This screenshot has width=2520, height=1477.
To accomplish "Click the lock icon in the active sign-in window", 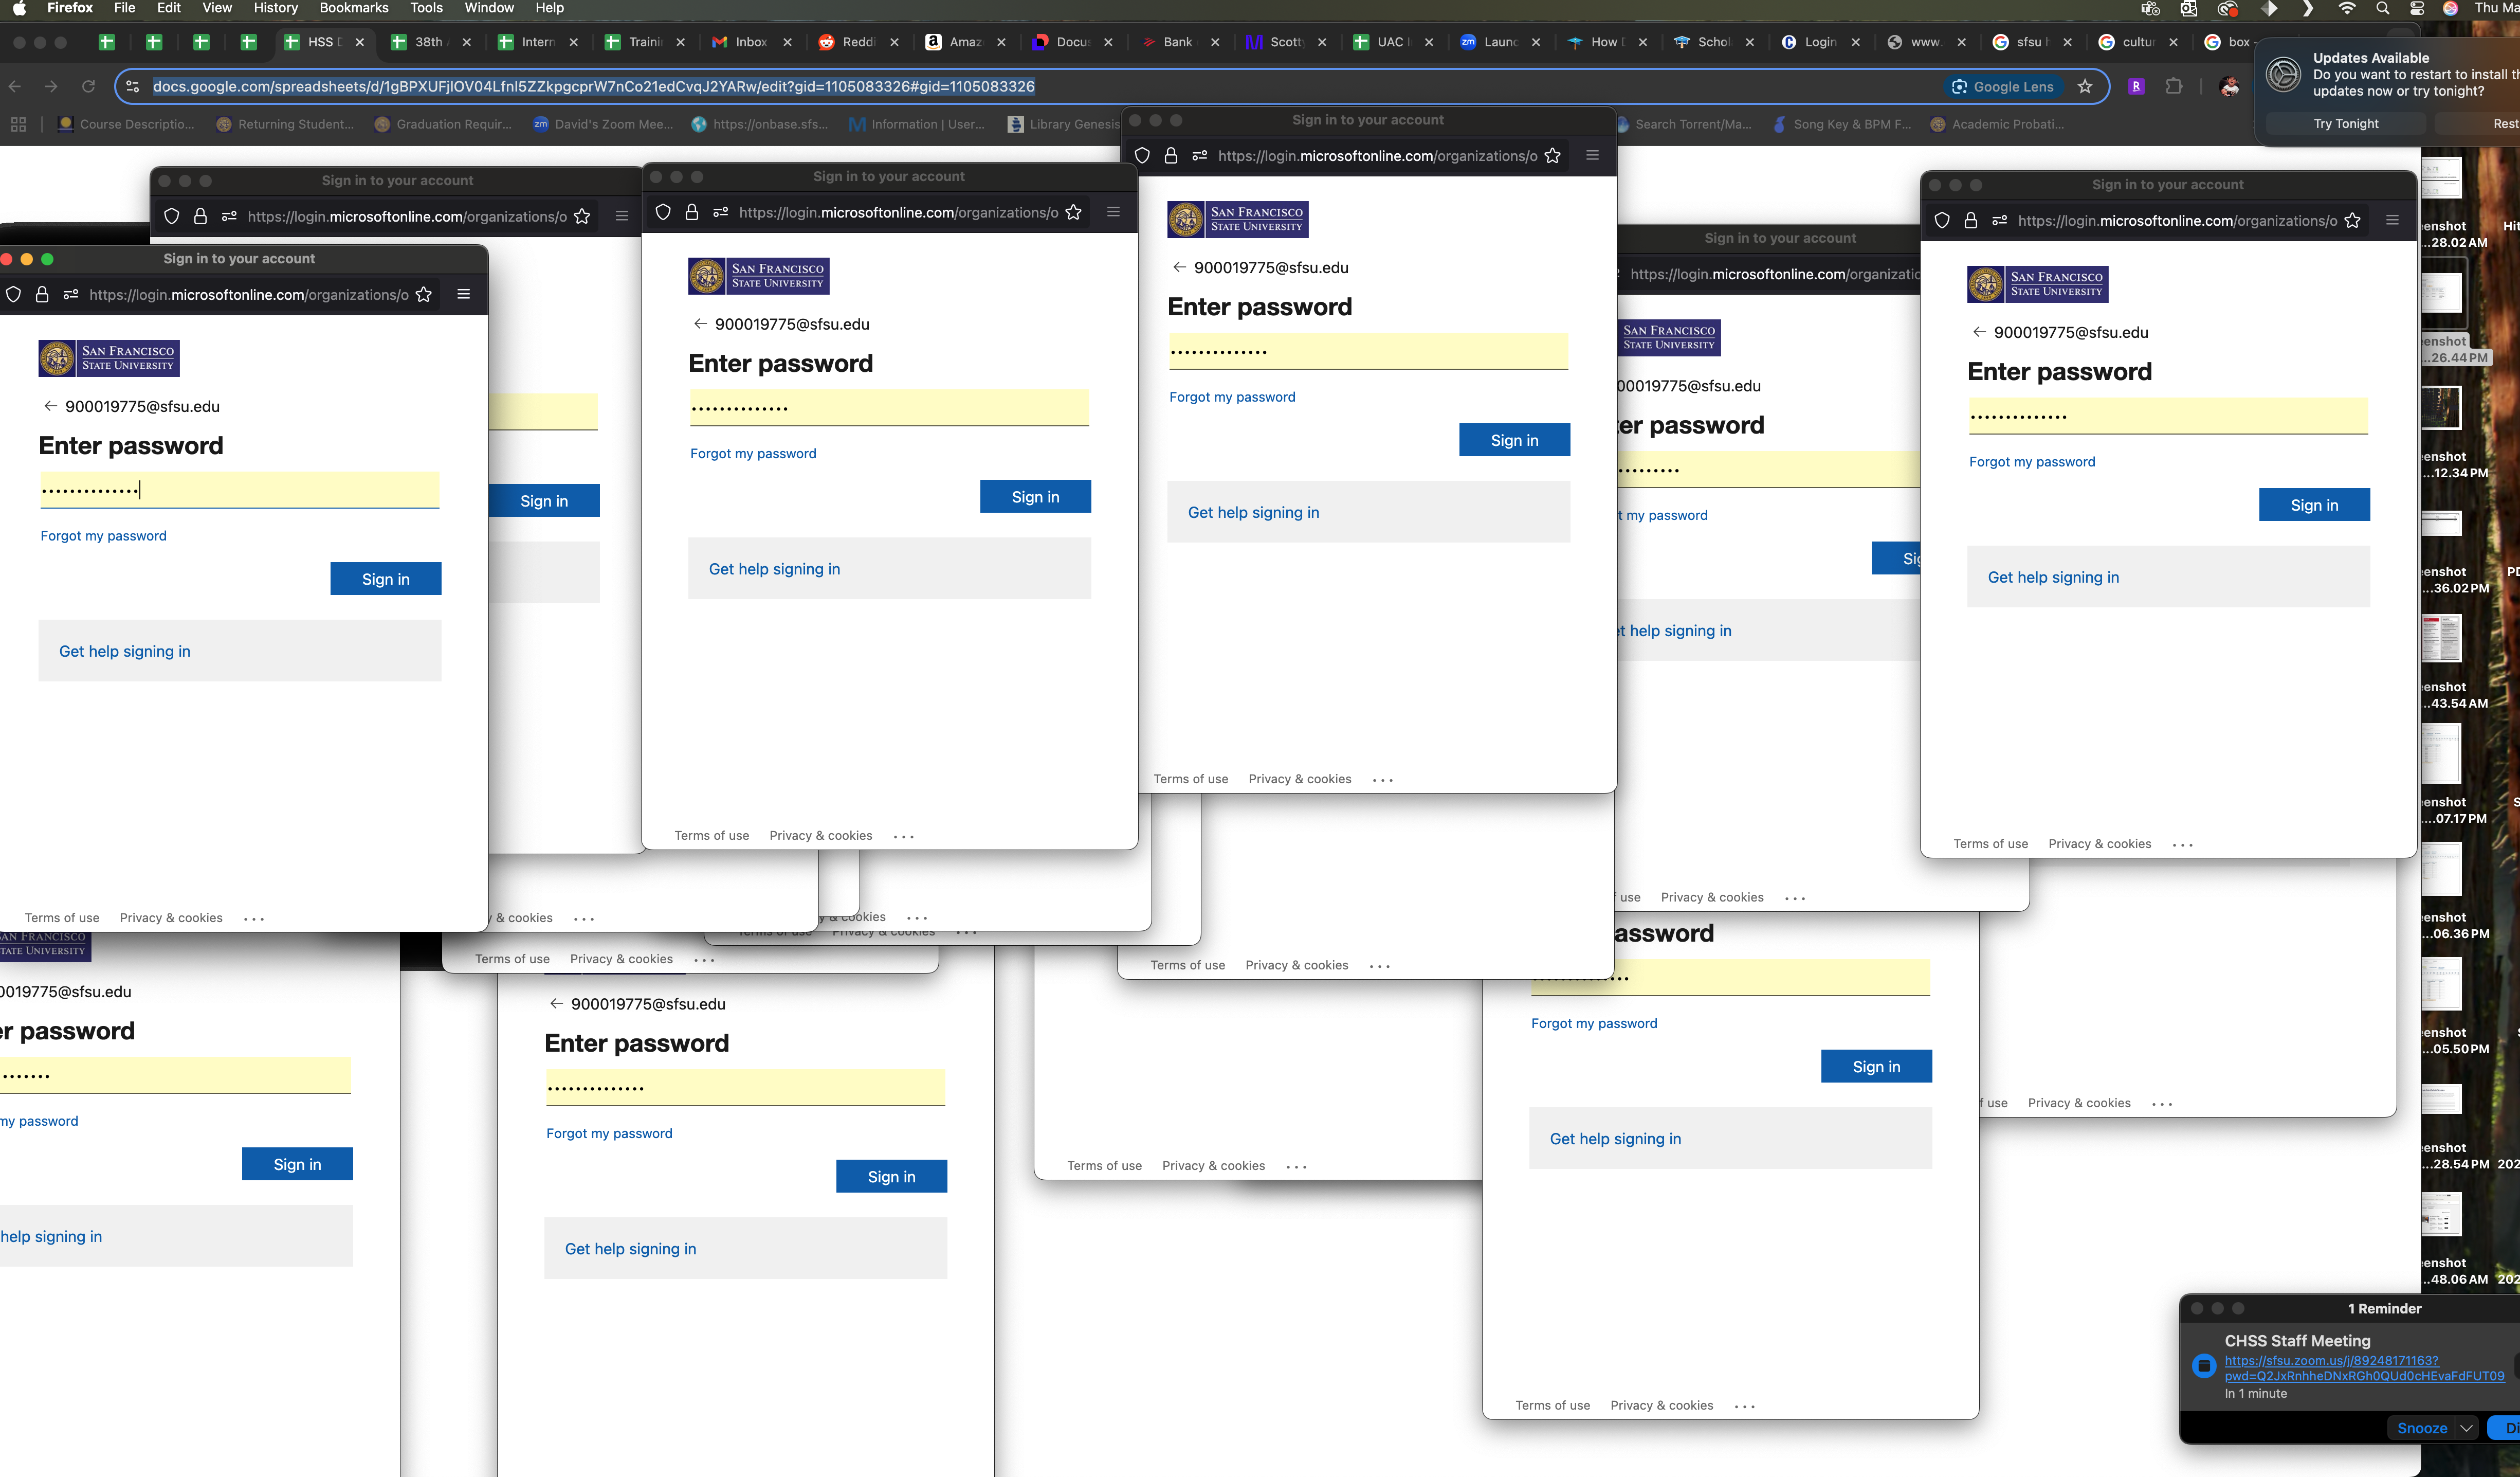I will coord(42,294).
